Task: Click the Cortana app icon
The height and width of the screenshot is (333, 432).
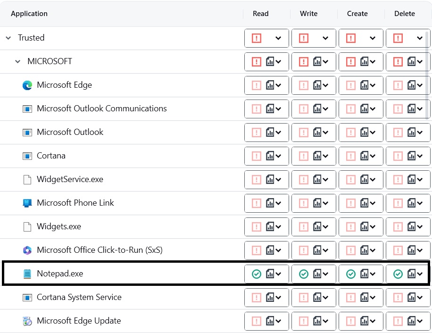Action: tap(27, 156)
